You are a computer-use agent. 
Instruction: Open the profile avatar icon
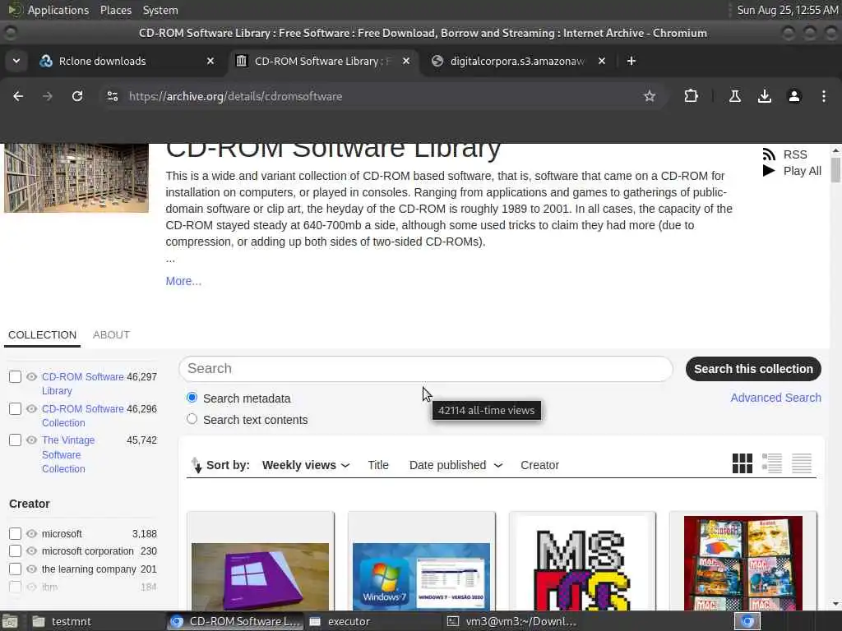pos(793,96)
